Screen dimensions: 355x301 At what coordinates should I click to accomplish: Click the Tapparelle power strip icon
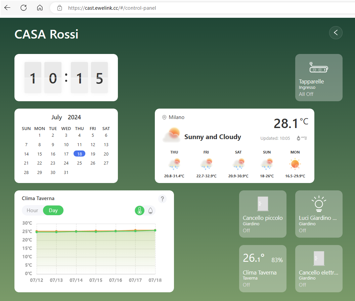pyautogui.click(x=318, y=67)
